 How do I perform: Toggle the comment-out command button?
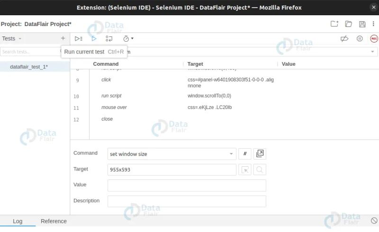(244, 154)
